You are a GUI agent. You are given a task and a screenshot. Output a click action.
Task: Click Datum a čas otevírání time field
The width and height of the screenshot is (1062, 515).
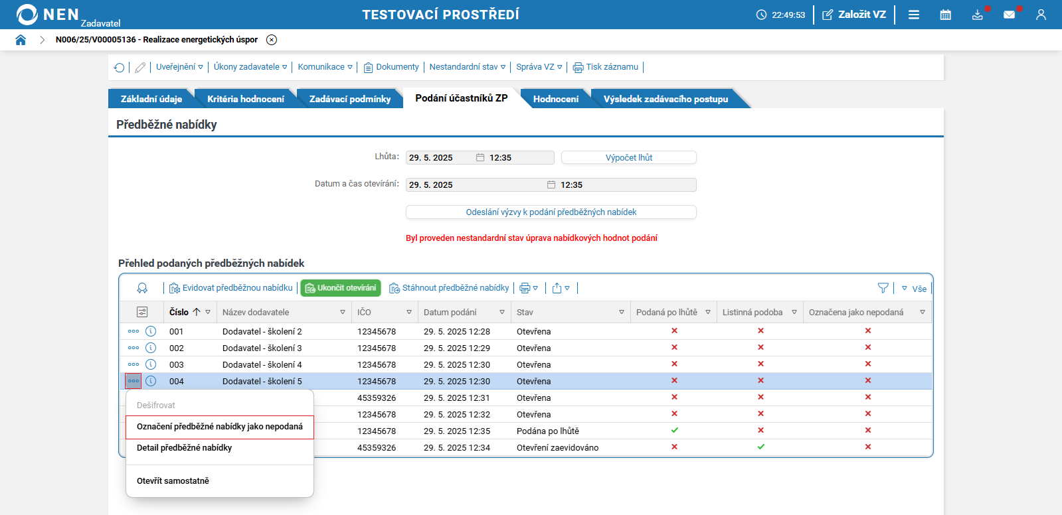pyautogui.click(x=627, y=184)
